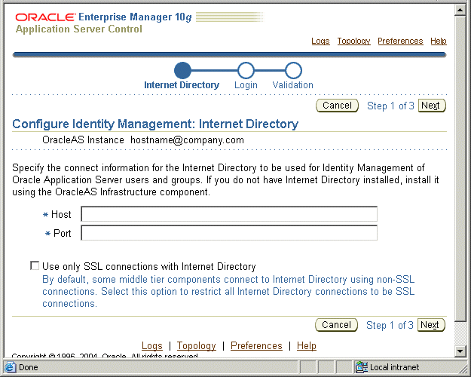Click the scrollbar up arrow
The width and height of the screenshot is (471, 377).
460,10
